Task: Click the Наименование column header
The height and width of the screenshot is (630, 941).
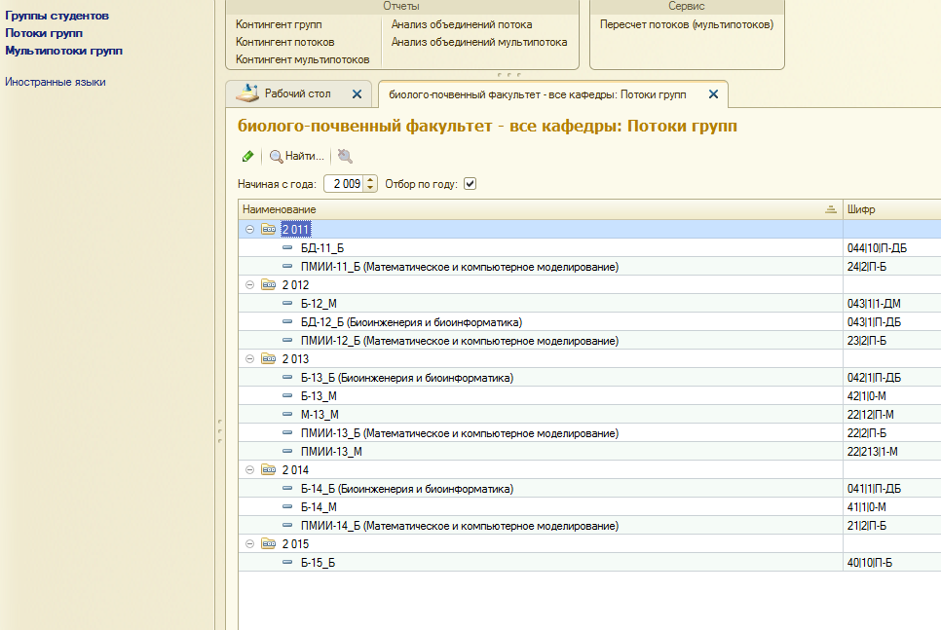Action: (x=540, y=209)
